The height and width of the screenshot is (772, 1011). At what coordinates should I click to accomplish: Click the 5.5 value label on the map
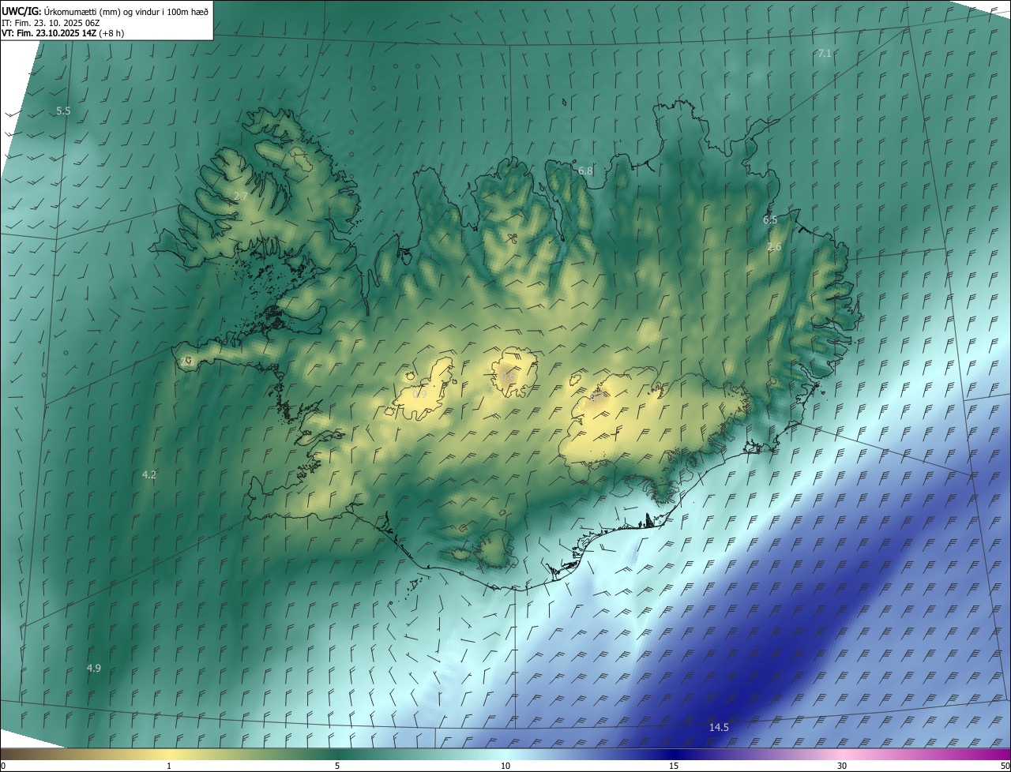coord(63,111)
